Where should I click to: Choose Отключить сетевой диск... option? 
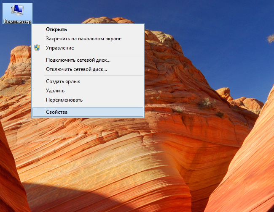pyautogui.click(x=76, y=69)
